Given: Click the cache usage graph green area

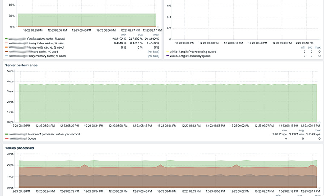Looking at the screenshot, I should [x=85, y=20].
